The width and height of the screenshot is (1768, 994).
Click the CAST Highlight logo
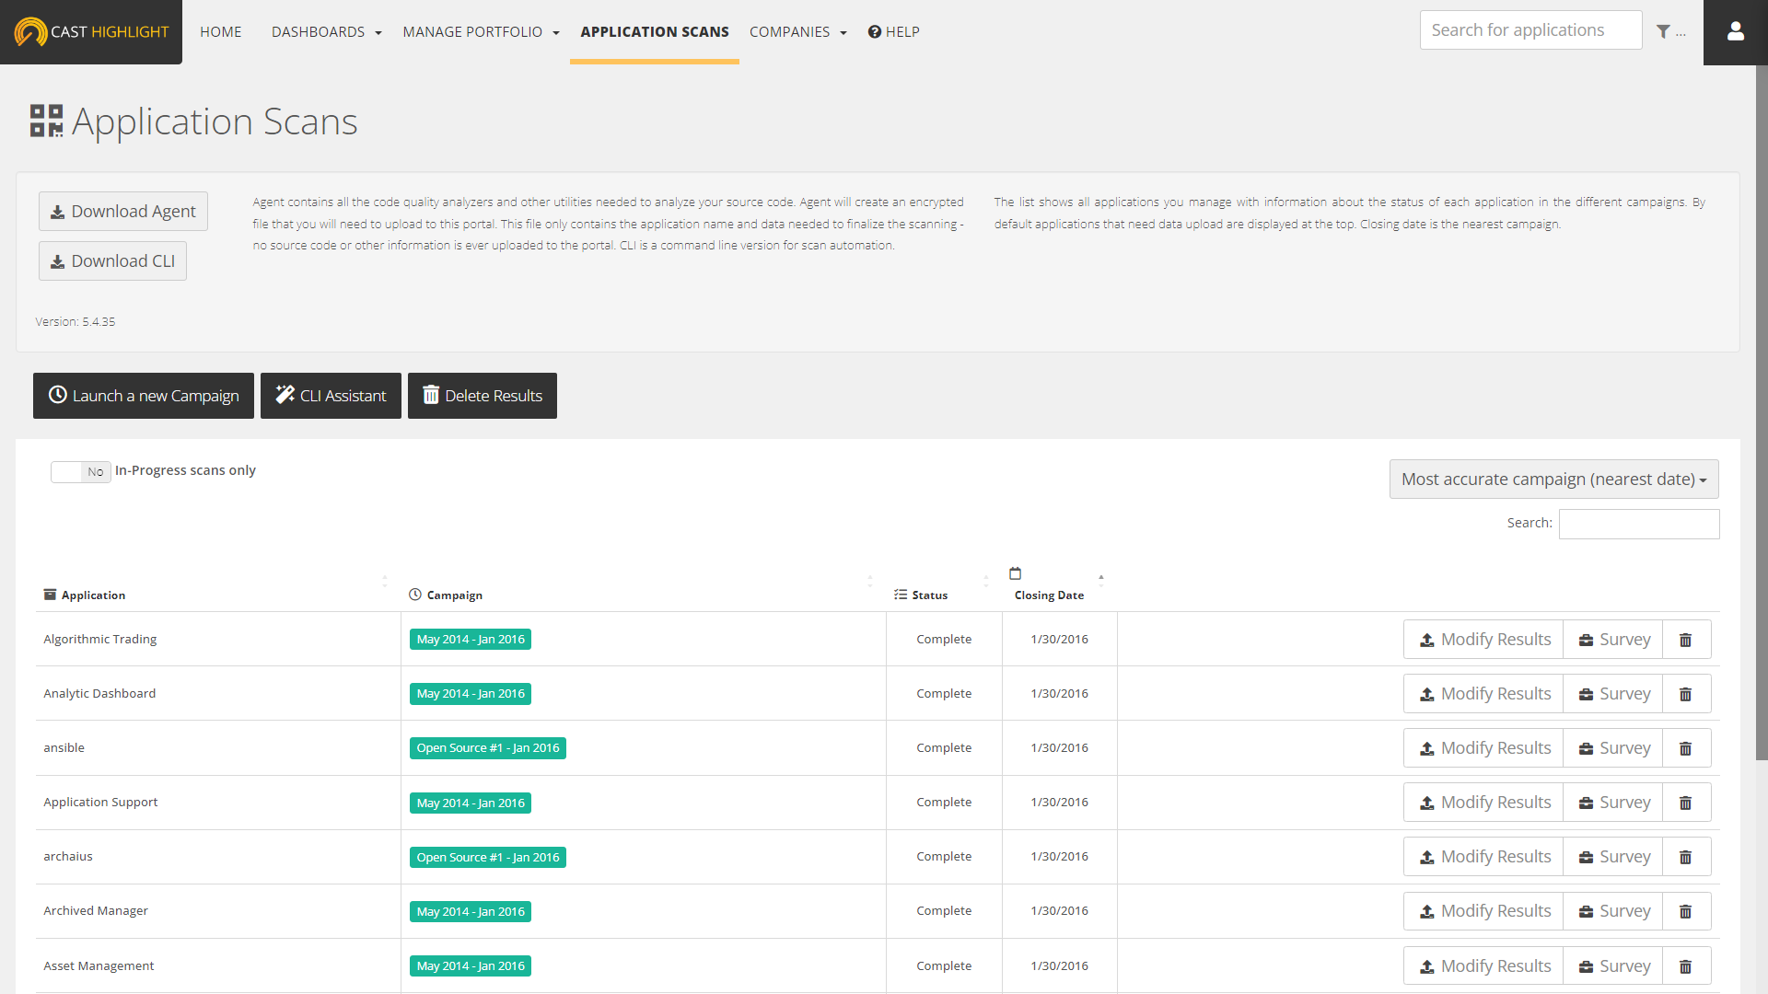pos(91,32)
